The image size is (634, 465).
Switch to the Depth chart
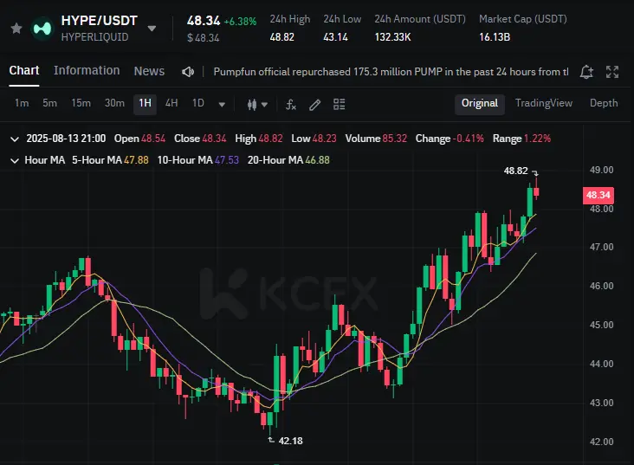point(604,104)
